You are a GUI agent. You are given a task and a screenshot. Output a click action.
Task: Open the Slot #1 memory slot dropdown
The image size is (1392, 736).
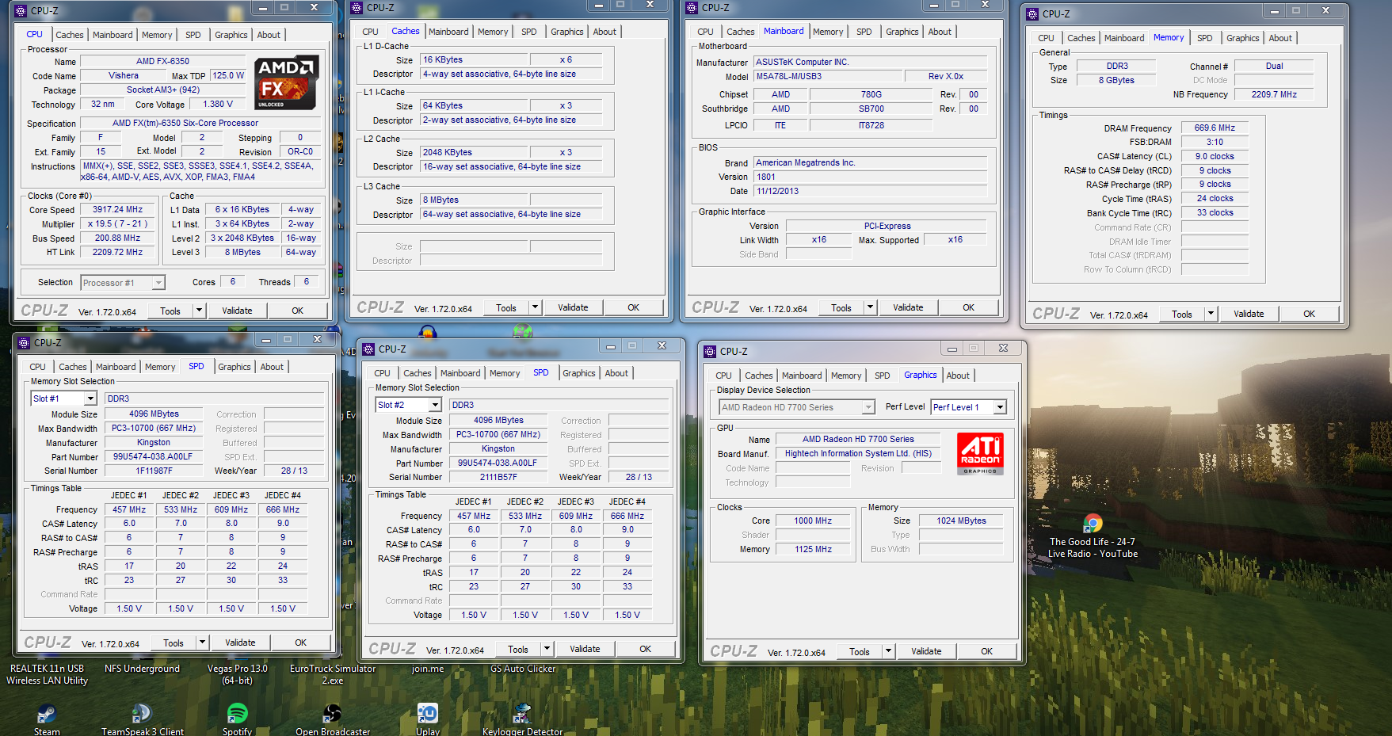(90, 399)
